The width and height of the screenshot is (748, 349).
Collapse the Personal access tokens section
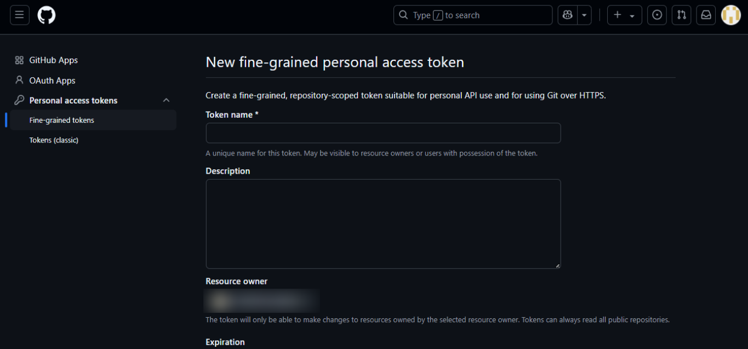[166, 100]
